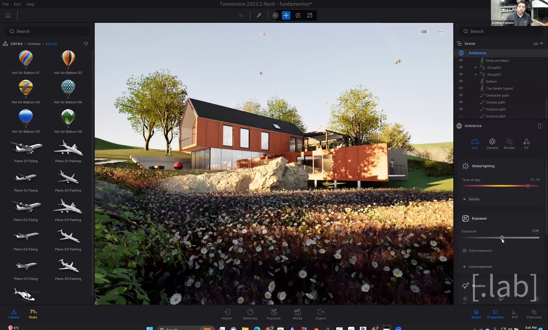The height and width of the screenshot is (330, 548).
Task: Click the Export button
Action: 321,314
